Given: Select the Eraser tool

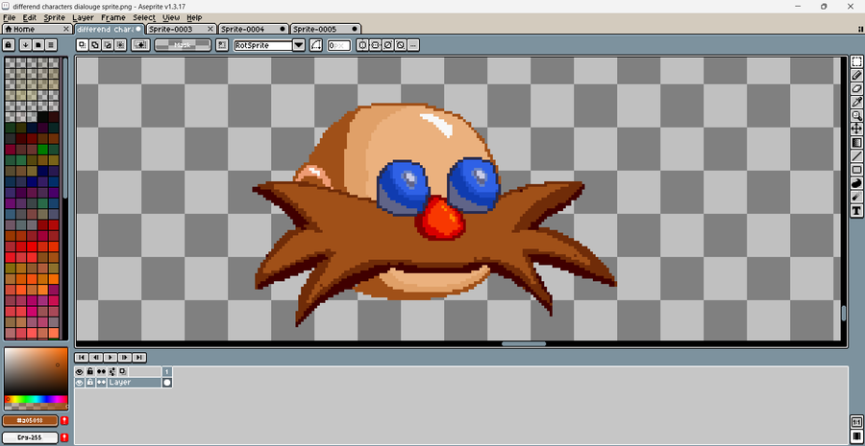Looking at the screenshot, I should click(856, 88).
